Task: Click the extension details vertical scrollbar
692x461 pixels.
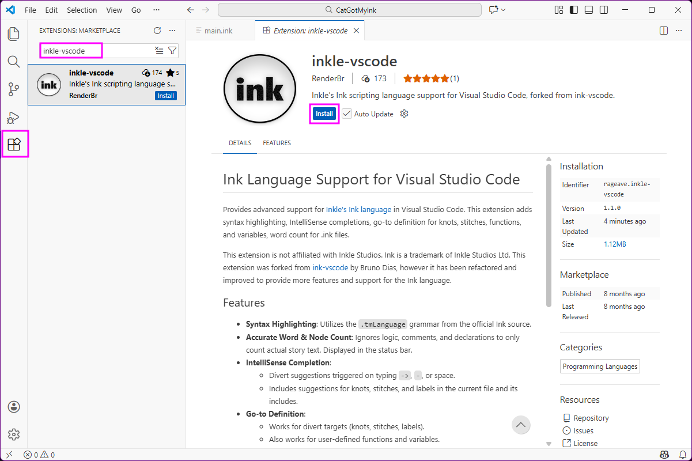Action: point(549,236)
